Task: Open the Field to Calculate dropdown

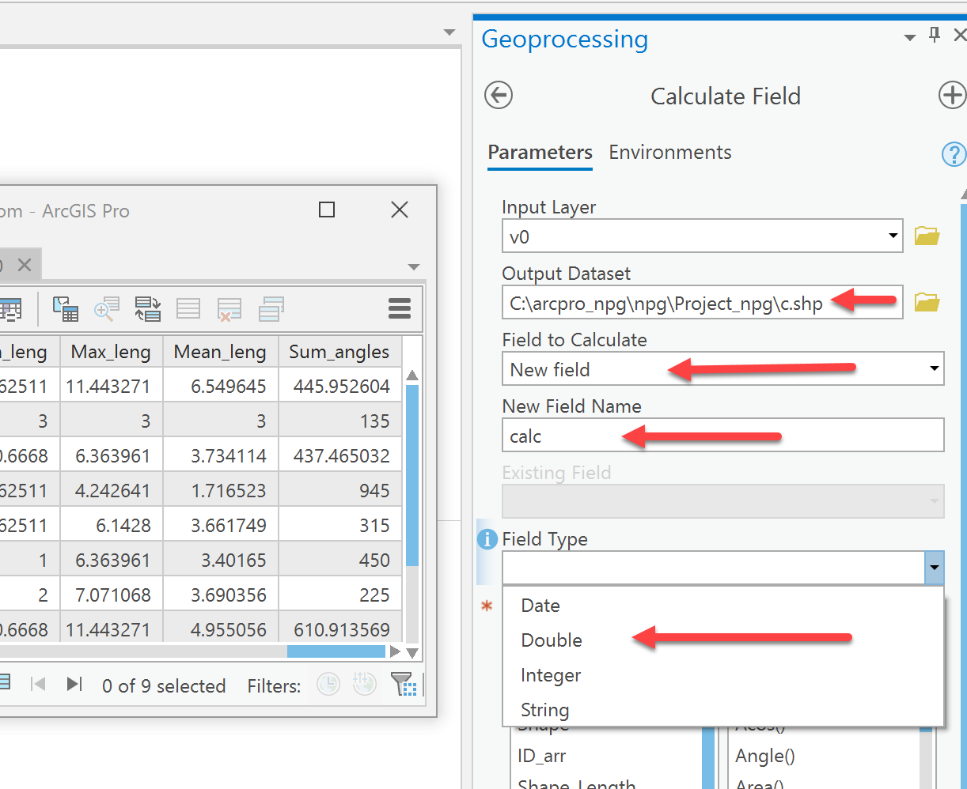Action: tap(934, 368)
